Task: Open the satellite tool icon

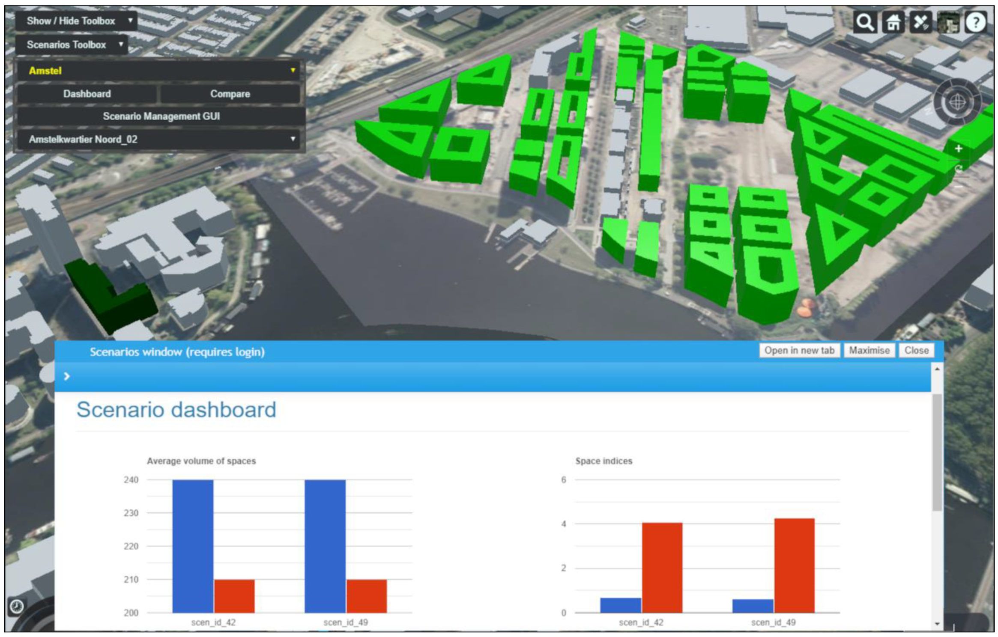Action: click(x=920, y=22)
